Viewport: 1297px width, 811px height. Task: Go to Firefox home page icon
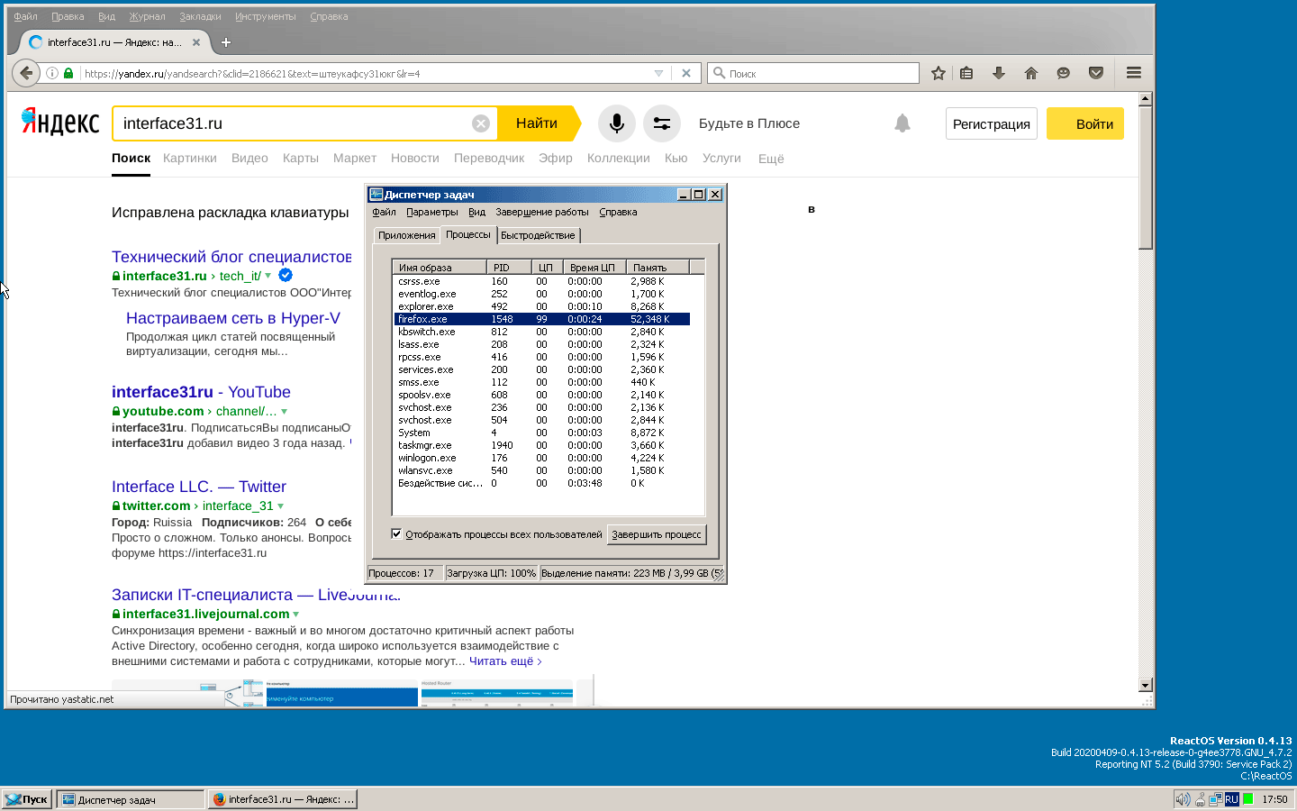1030,73
